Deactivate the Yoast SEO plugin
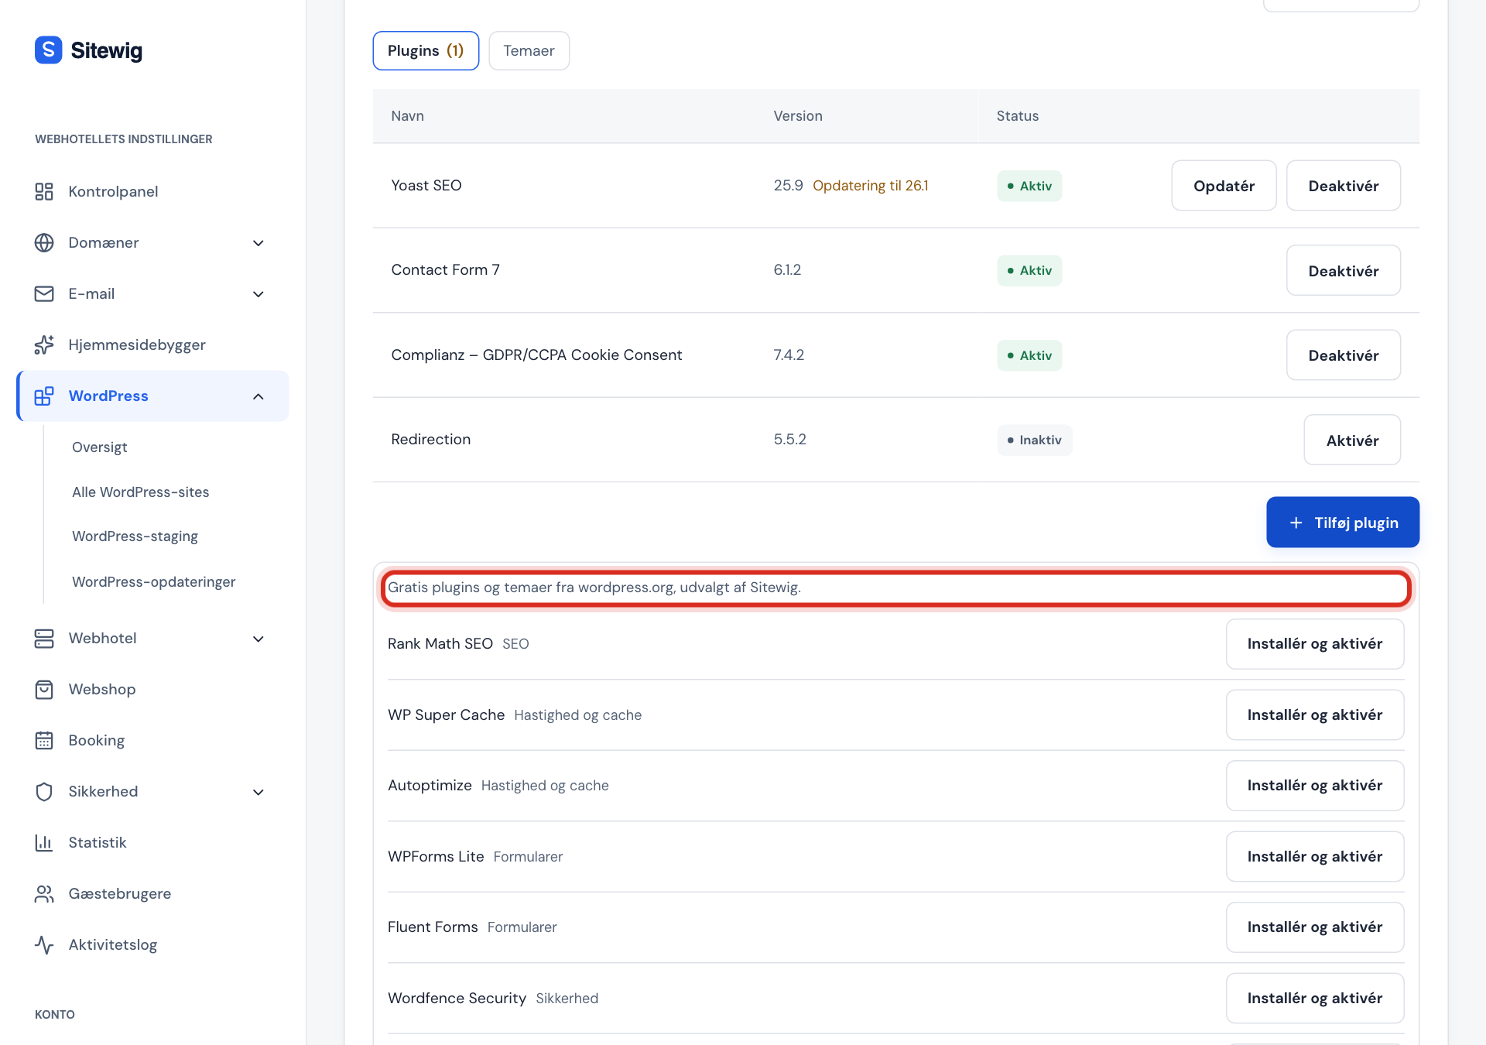This screenshot has width=1486, height=1045. pos(1343,186)
